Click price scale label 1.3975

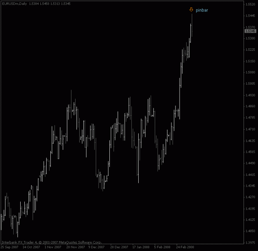click(x=250, y=243)
